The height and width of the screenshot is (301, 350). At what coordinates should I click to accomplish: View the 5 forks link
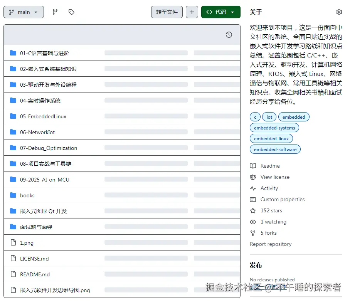click(269, 233)
